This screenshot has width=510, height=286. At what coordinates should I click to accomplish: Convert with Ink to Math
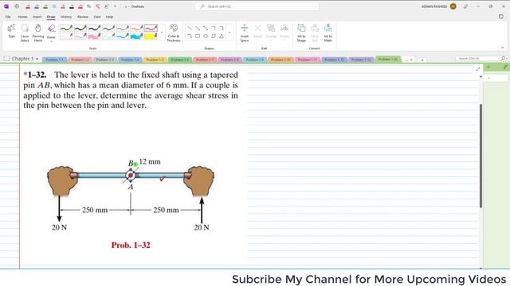[328, 33]
